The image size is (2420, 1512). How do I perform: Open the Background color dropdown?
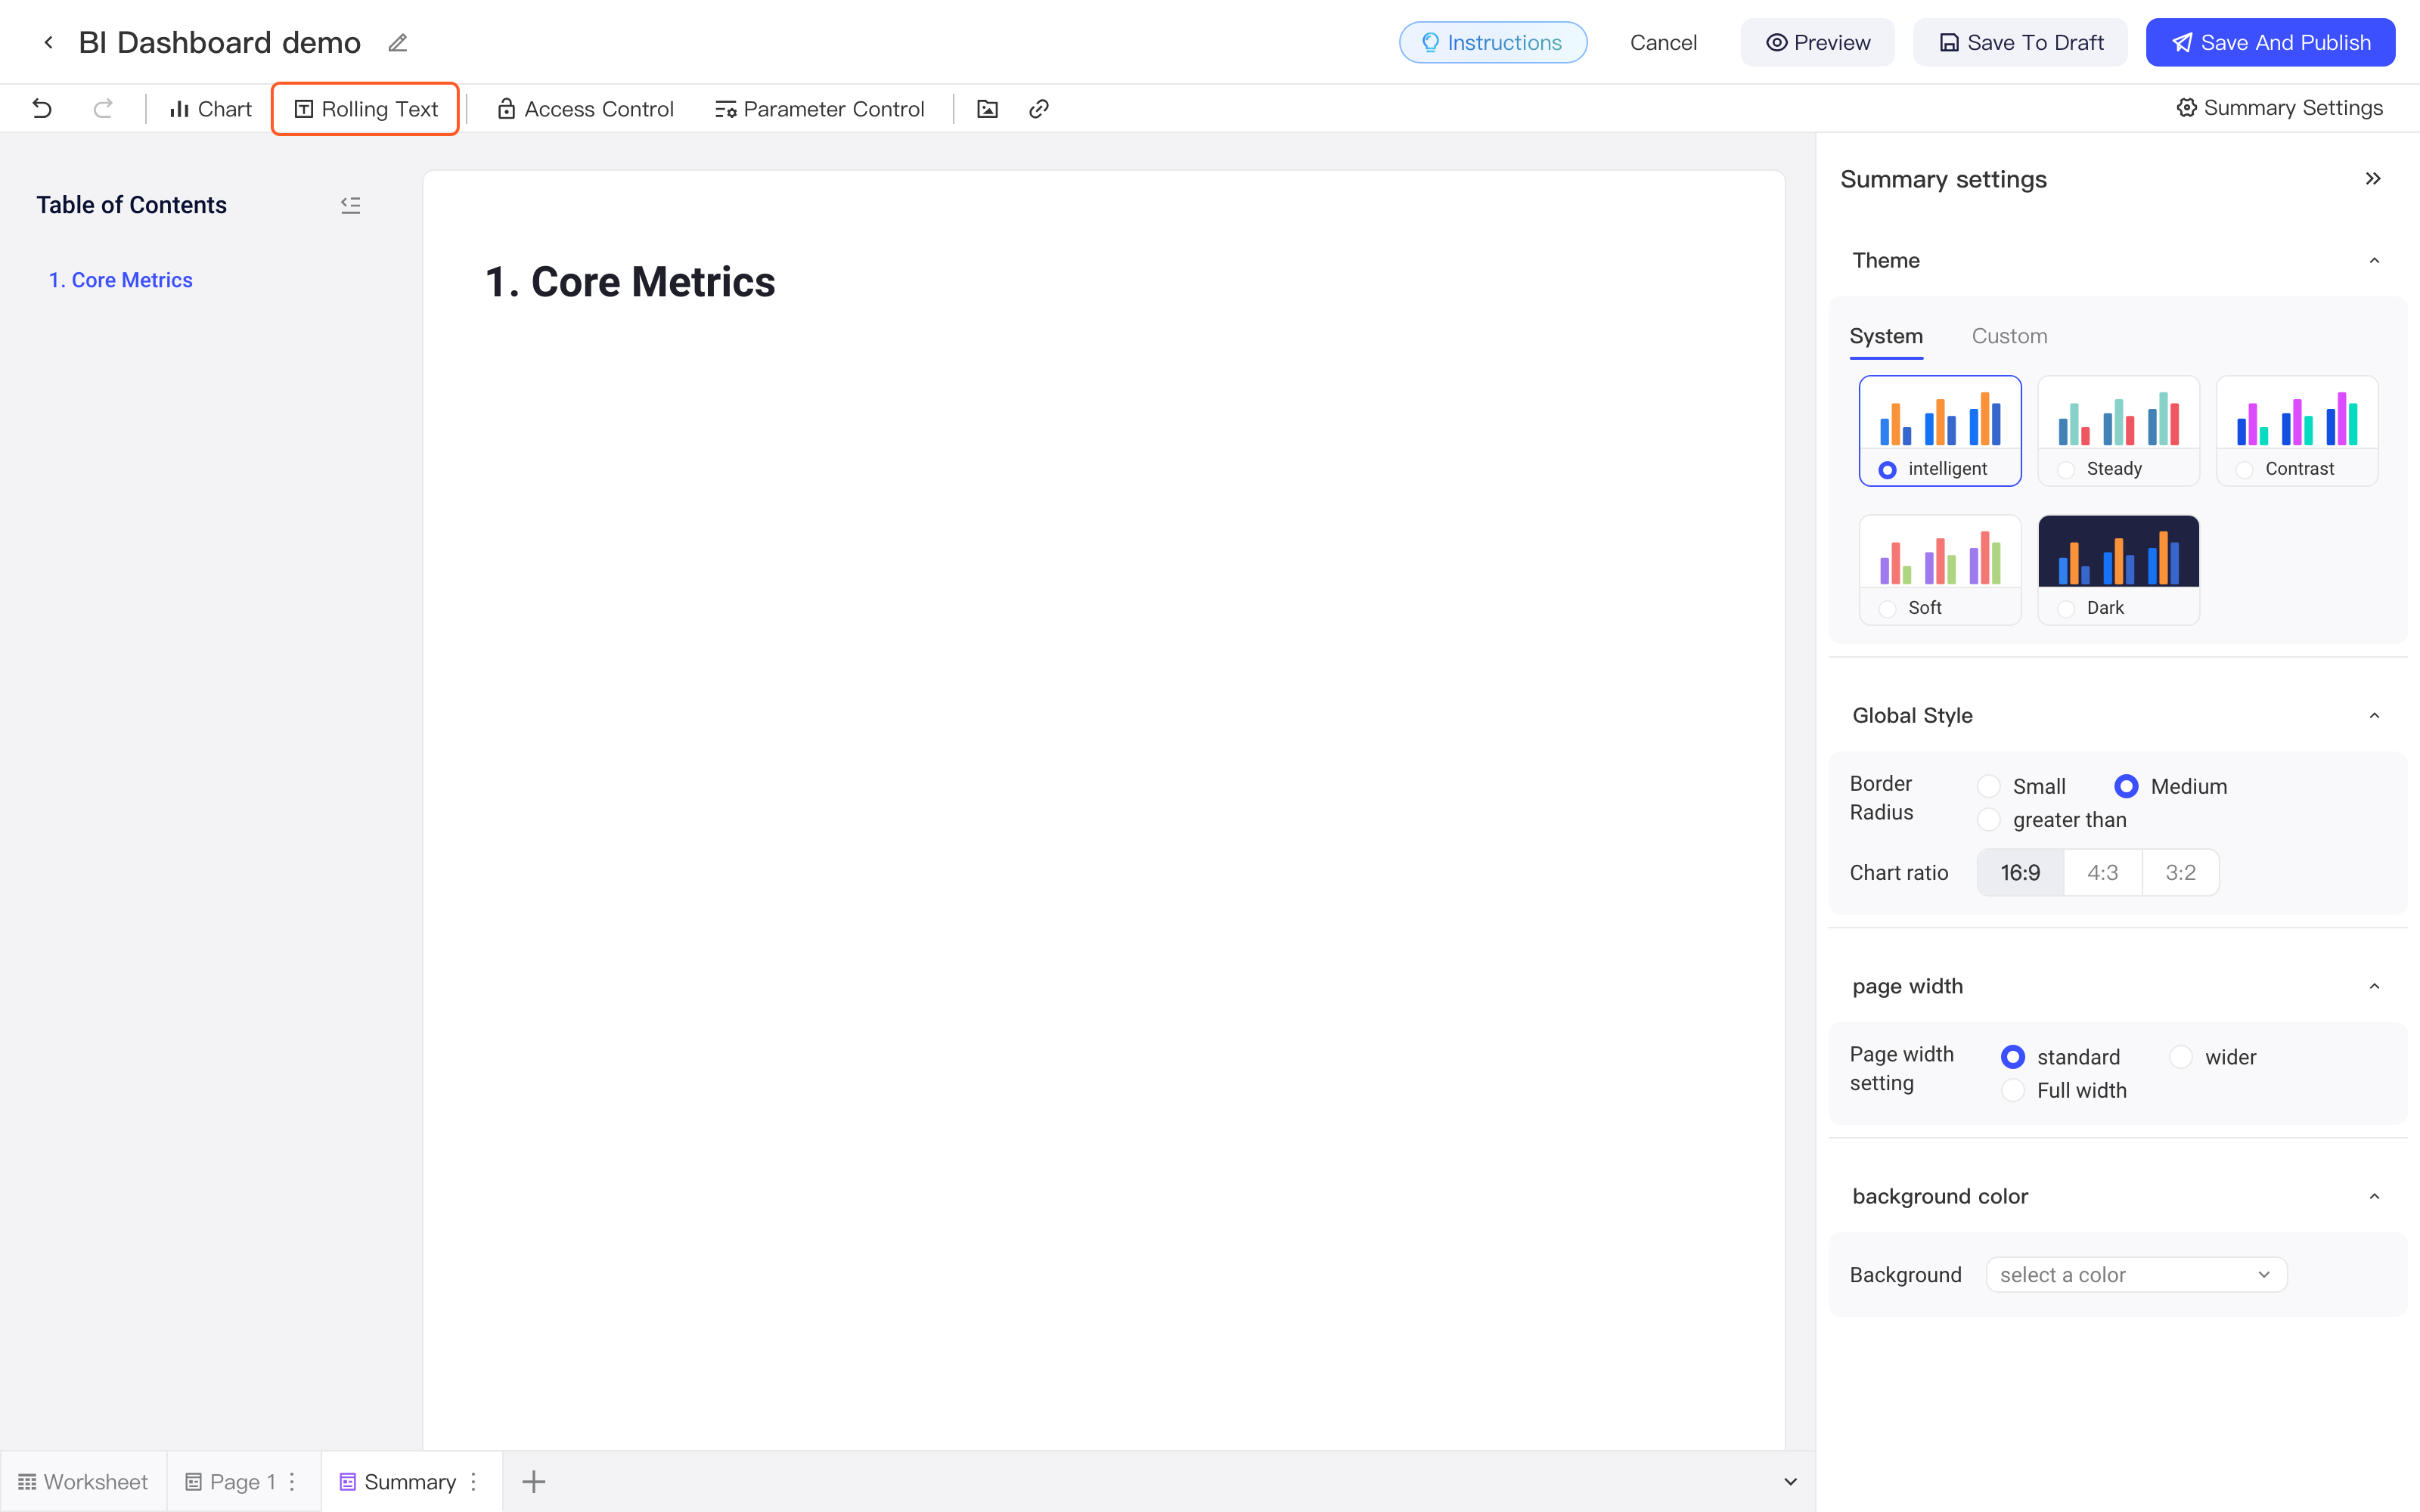pyautogui.click(x=2136, y=1275)
